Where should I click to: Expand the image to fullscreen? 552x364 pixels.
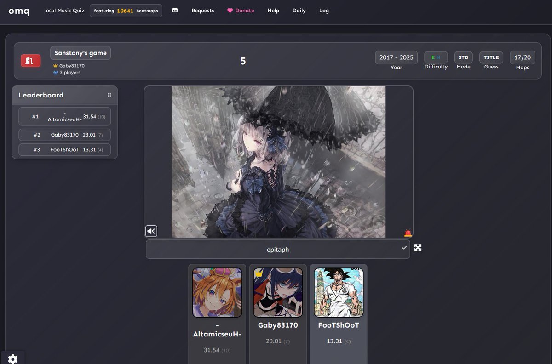click(418, 248)
